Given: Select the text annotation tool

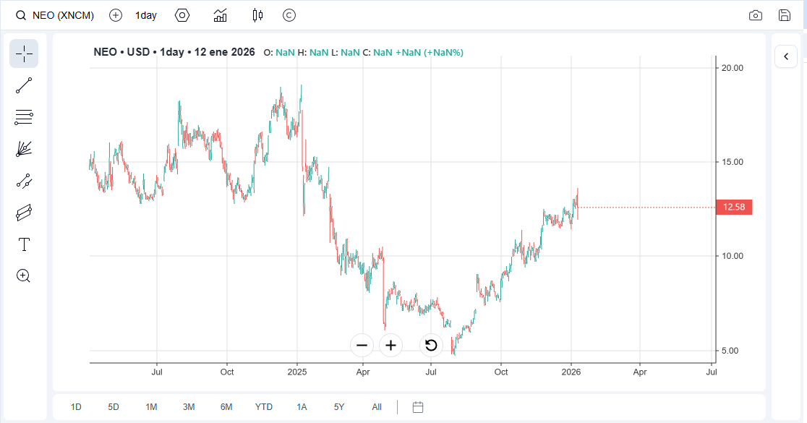Looking at the screenshot, I should coord(24,244).
